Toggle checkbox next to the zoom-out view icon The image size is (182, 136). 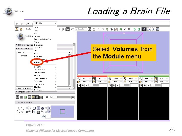[46, 112]
